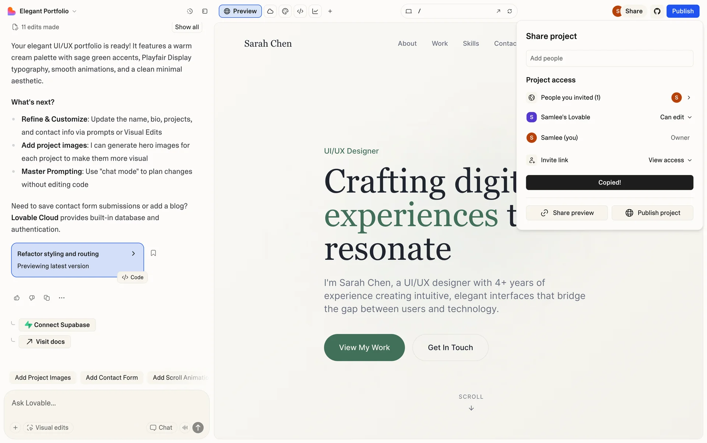707x443 pixels.
Task: Expand People you invited row
Action: pyautogui.click(x=689, y=97)
